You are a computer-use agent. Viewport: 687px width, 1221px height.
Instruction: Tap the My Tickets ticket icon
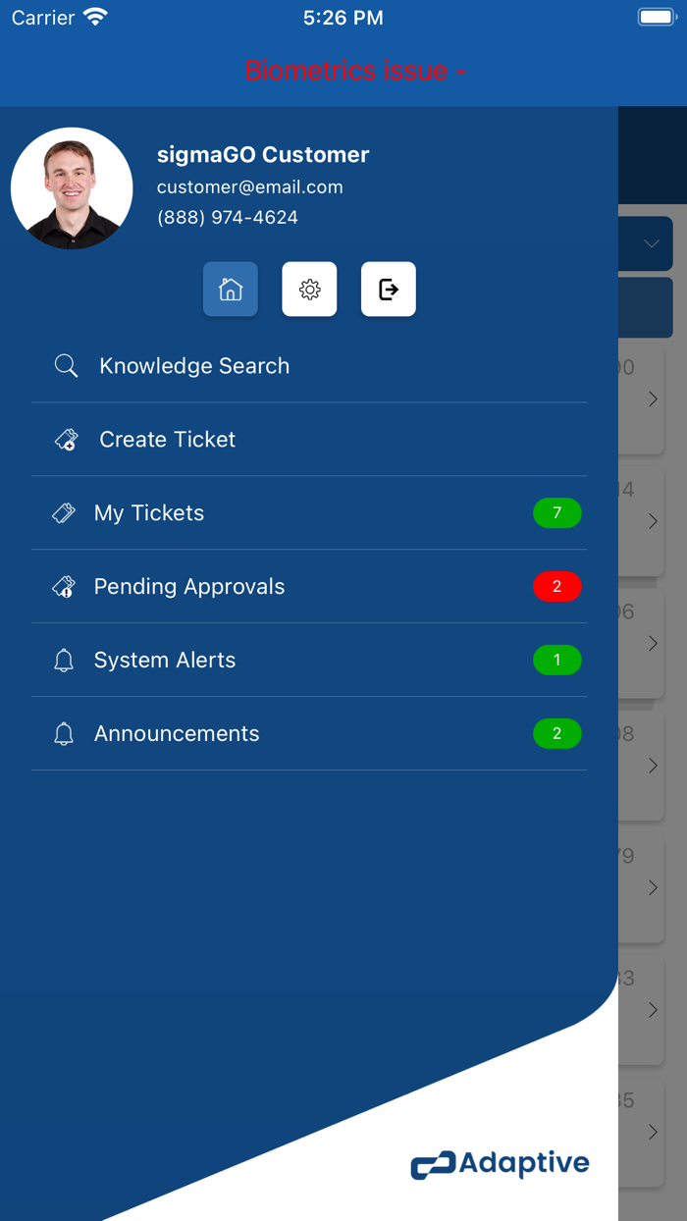[64, 513]
